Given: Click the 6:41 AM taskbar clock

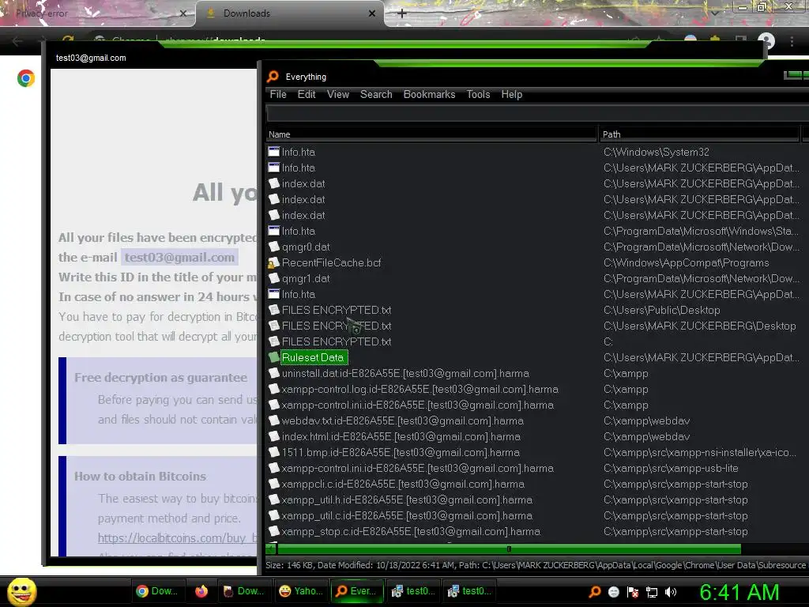Looking at the screenshot, I should (739, 593).
